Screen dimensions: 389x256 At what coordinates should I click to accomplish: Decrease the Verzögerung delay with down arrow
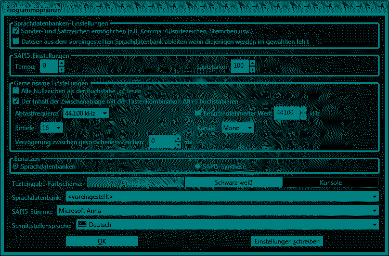click(178, 145)
